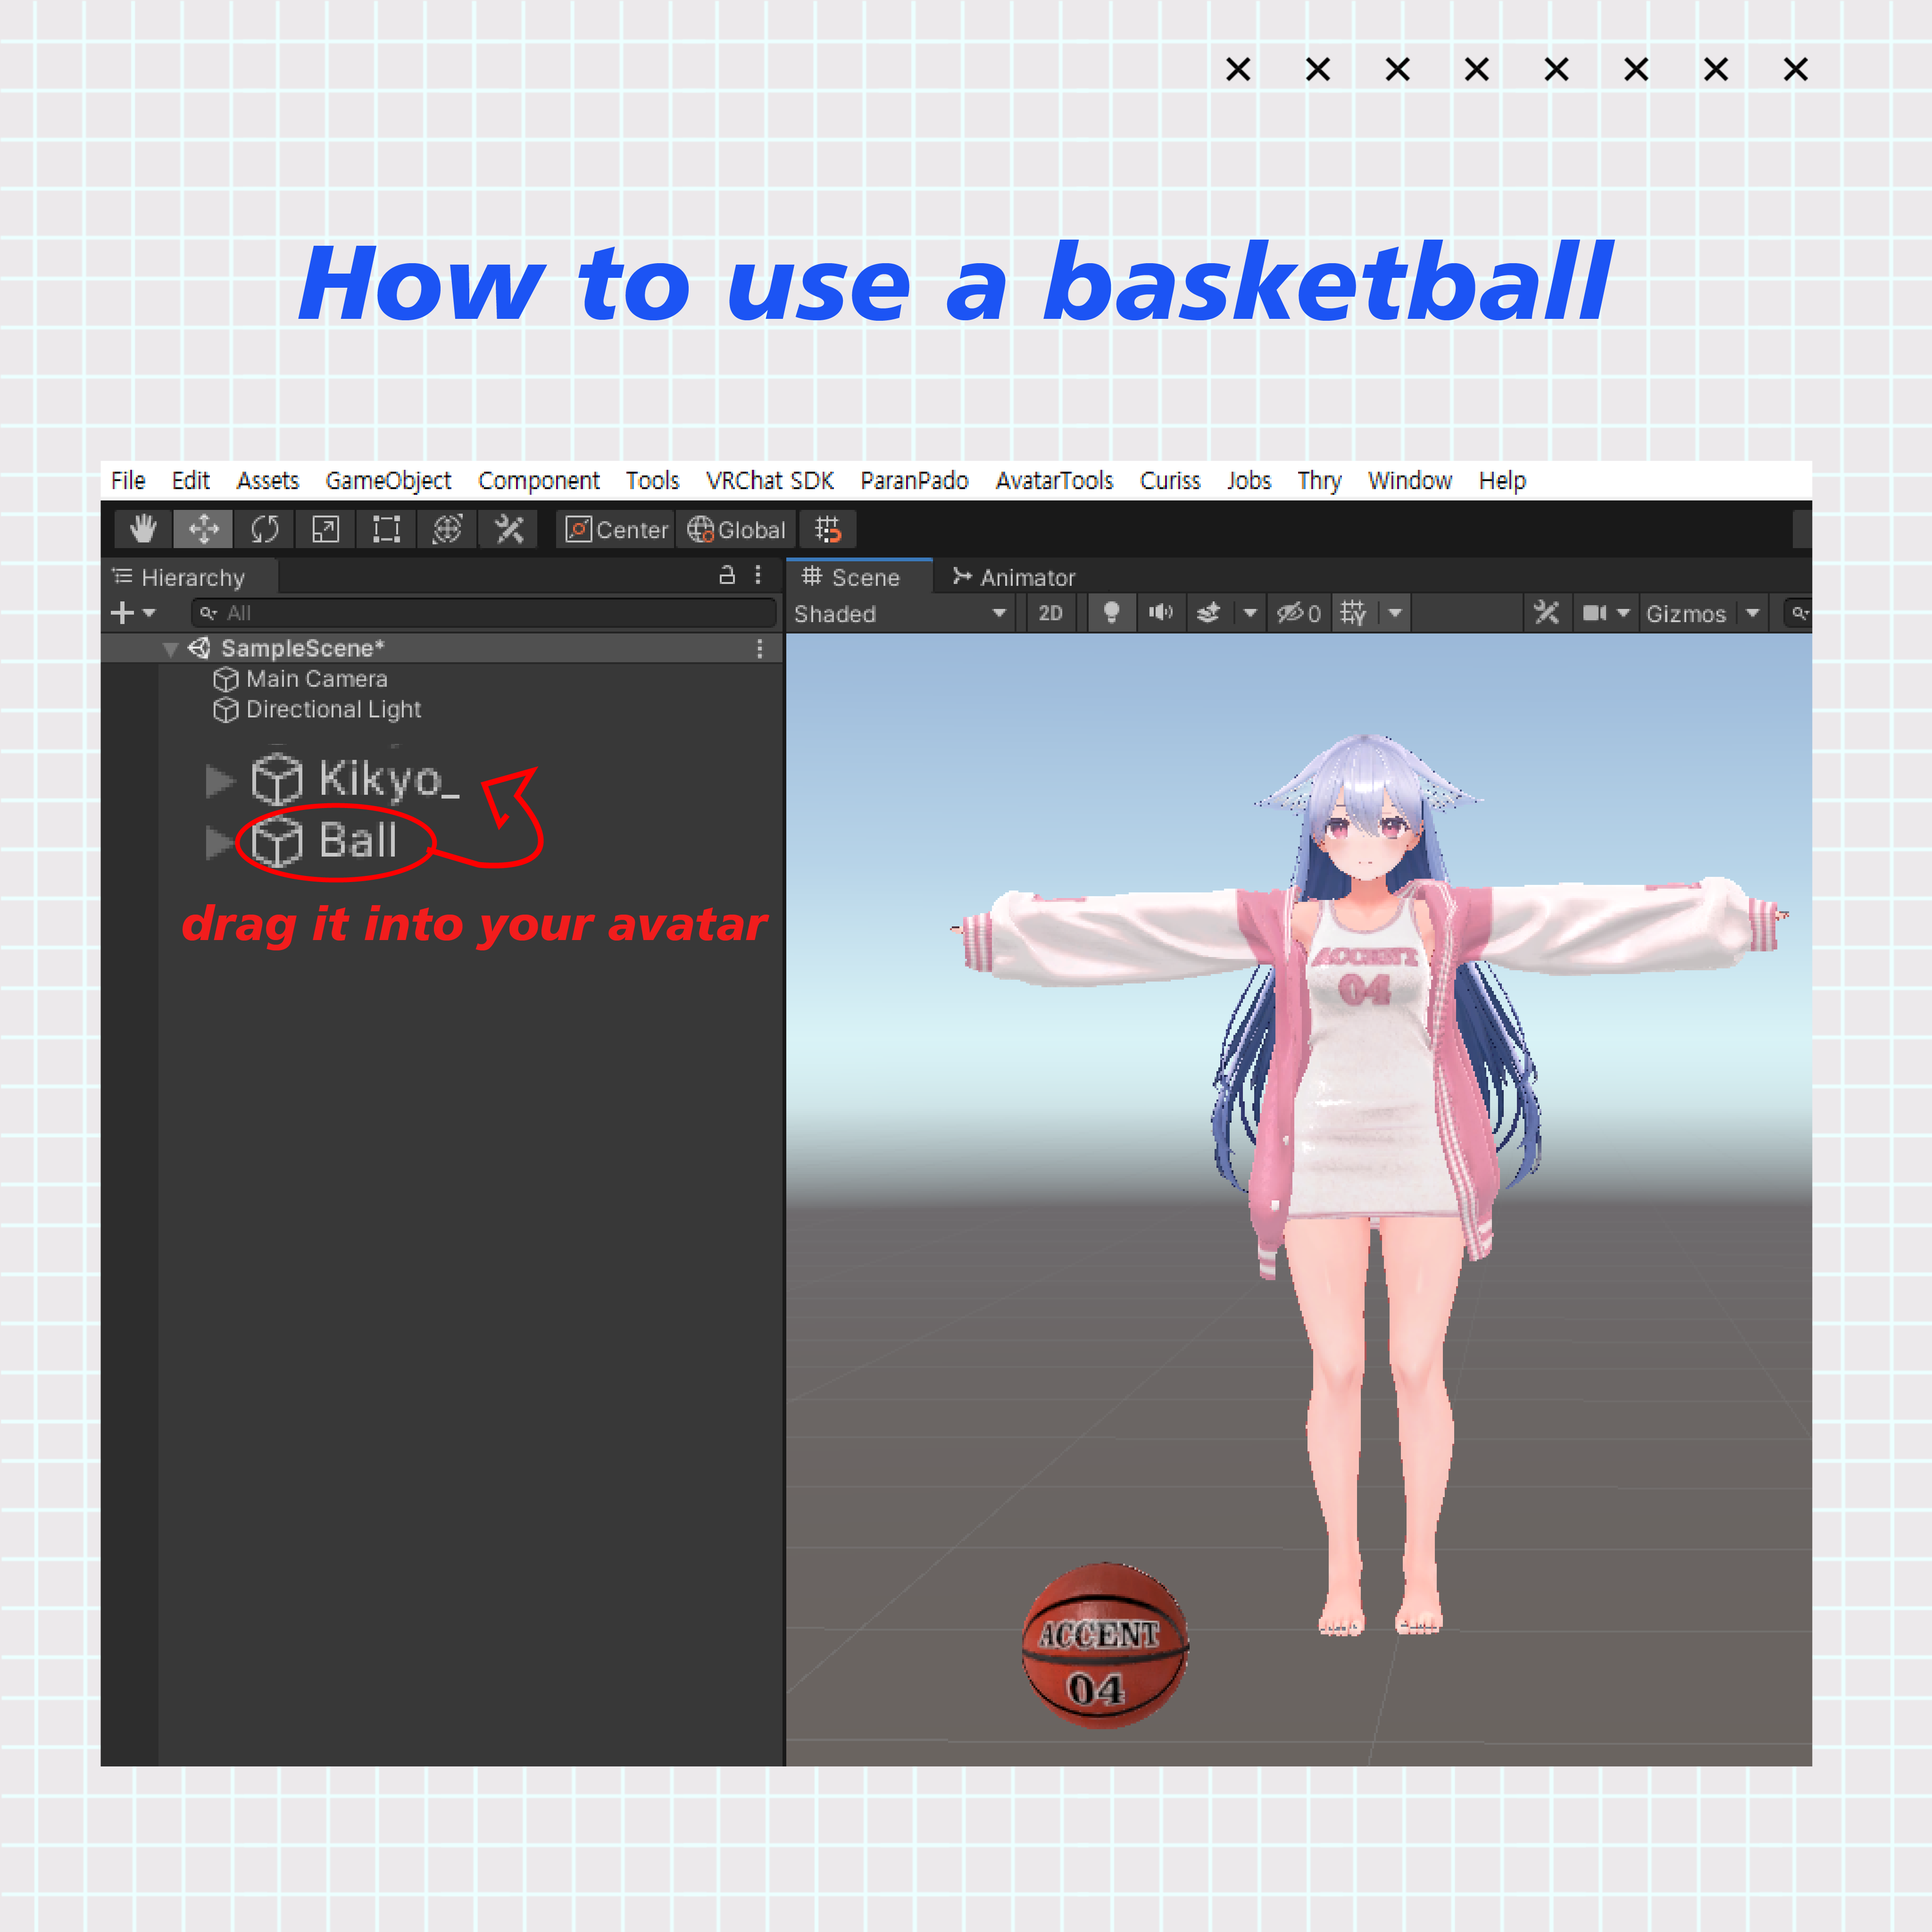Expand the Ball object
This screenshot has height=1932, width=1932.
pyautogui.click(x=218, y=842)
